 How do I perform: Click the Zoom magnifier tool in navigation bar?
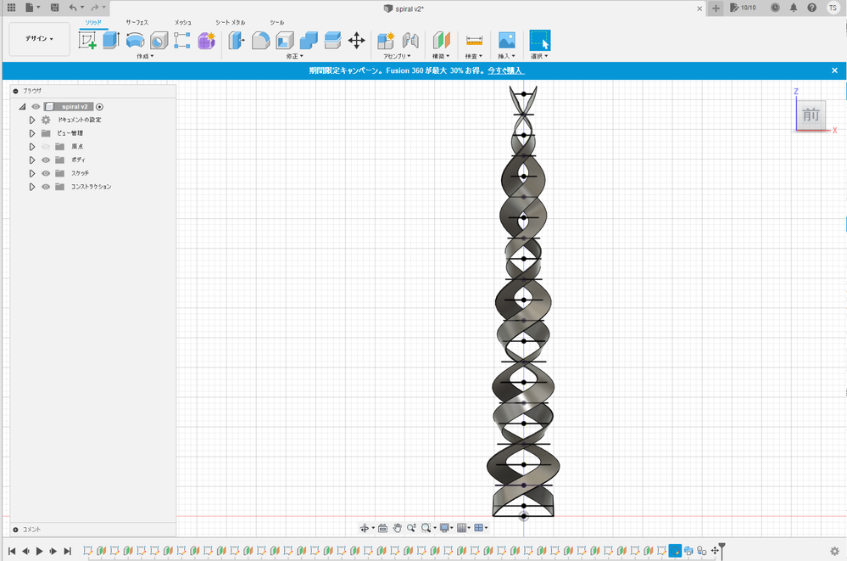pos(411,528)
